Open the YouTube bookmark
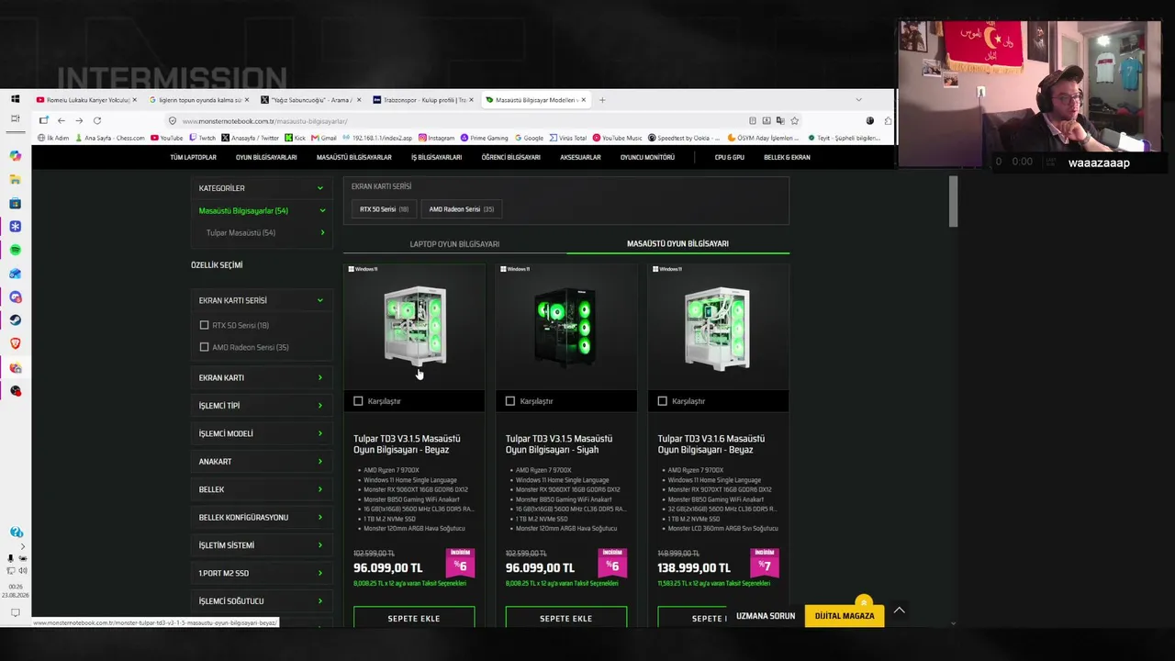This screenshot has height=661, width=1175. pyautogui.click(x=166, y=138)
